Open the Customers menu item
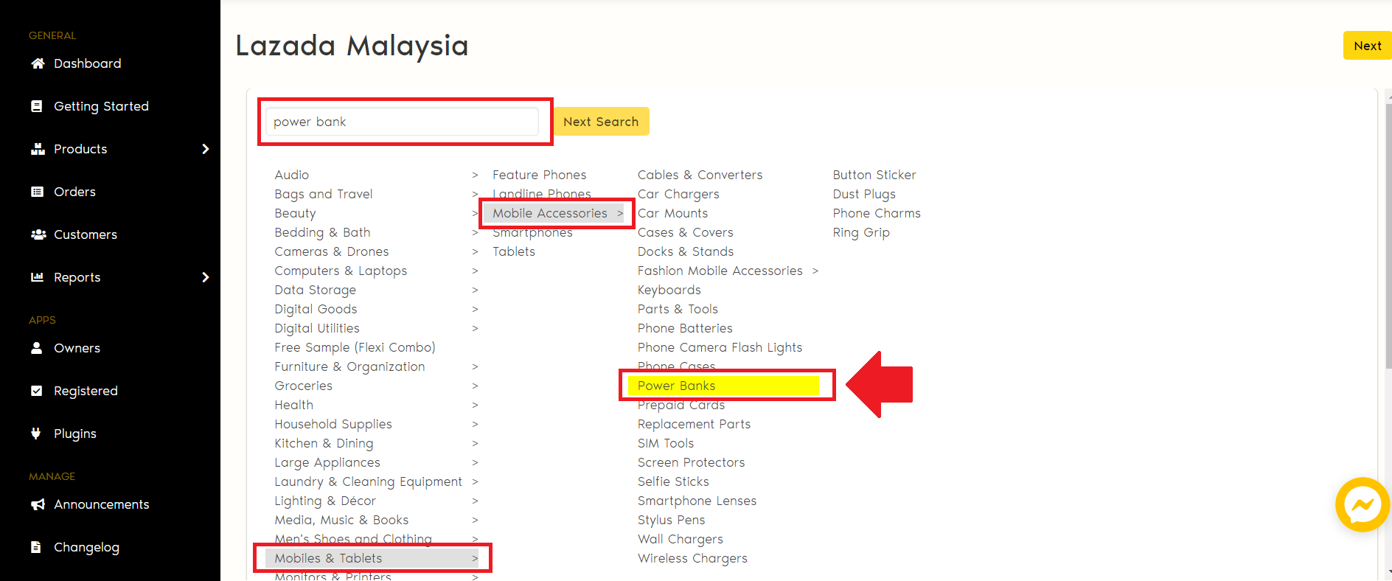This screenshot has height=581, width=1392. (86, 234)
